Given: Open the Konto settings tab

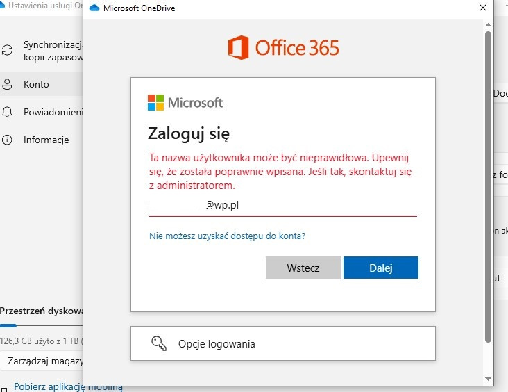Looking at the screenshot, I should click(x=42, y=84).
